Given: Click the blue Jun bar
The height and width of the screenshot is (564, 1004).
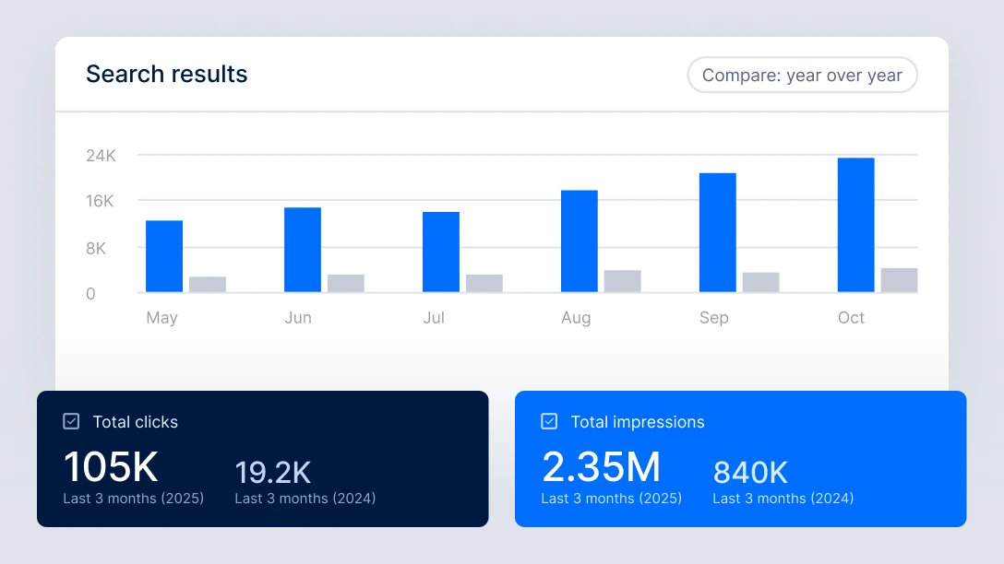Looking at the screenshot, I should 303,250.
